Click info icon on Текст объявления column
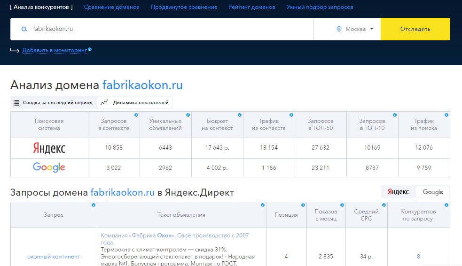Screen dimensions: 462x266 [x=263, y=205]
